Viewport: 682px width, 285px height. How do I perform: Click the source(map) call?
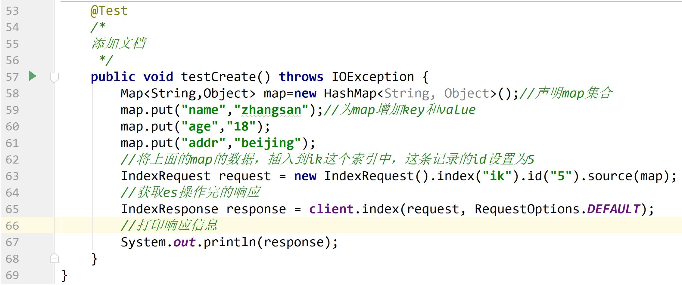tap(629, 176)
